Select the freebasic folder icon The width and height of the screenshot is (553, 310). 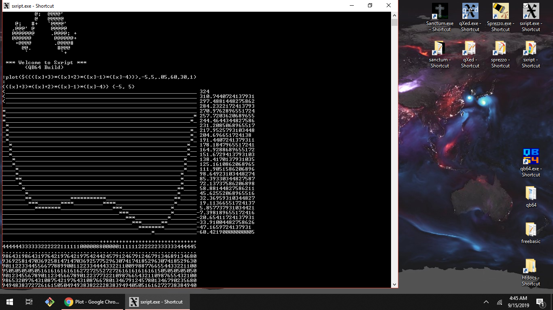pos(531,230)
